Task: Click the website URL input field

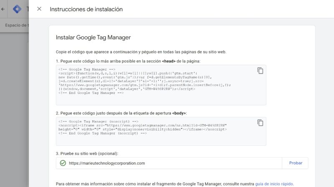Action: click(169, 163)
